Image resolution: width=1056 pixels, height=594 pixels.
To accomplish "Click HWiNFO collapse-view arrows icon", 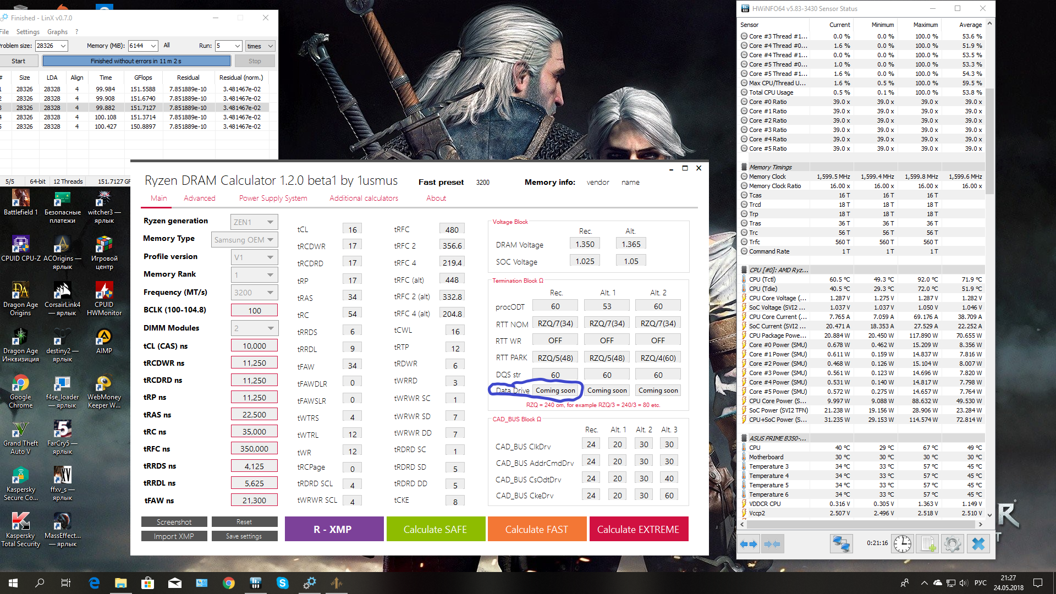I will (x=772, y=544).
